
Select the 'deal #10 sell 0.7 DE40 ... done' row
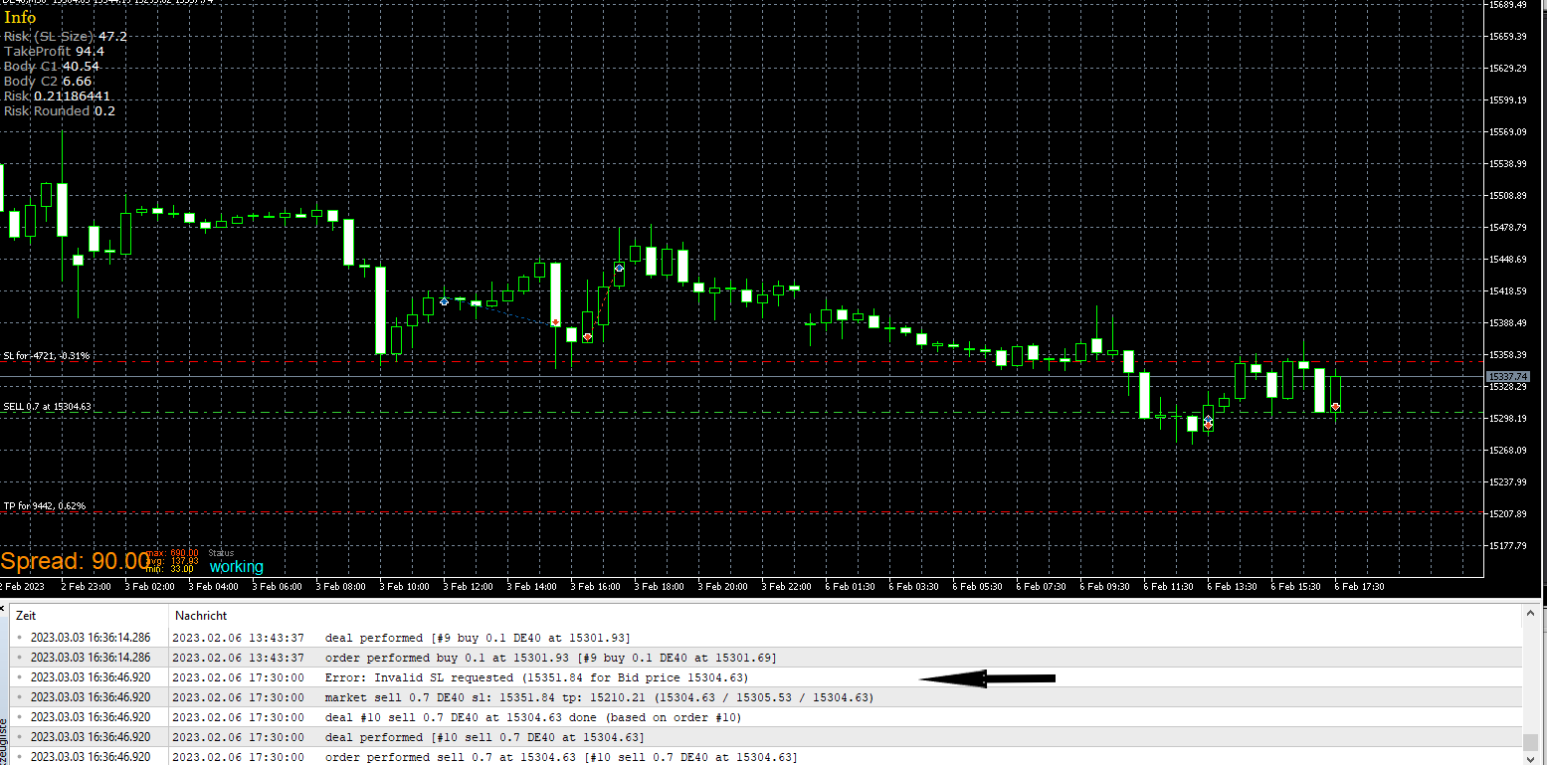(766, 717)
